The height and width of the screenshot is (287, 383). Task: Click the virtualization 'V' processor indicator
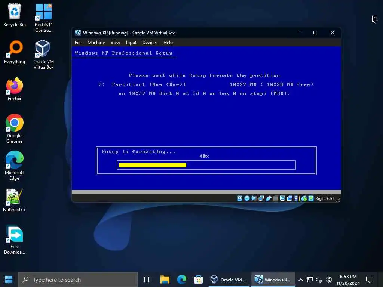296,198
